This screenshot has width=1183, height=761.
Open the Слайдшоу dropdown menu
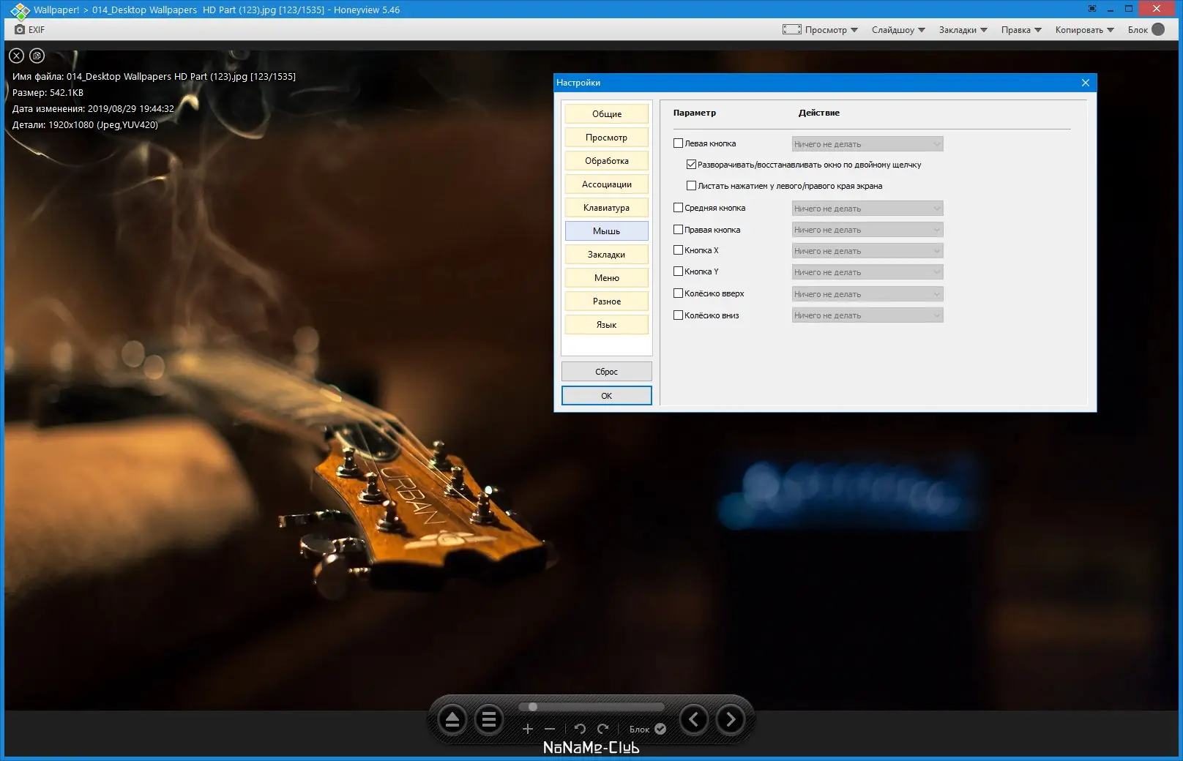click(x=898, y=30)
